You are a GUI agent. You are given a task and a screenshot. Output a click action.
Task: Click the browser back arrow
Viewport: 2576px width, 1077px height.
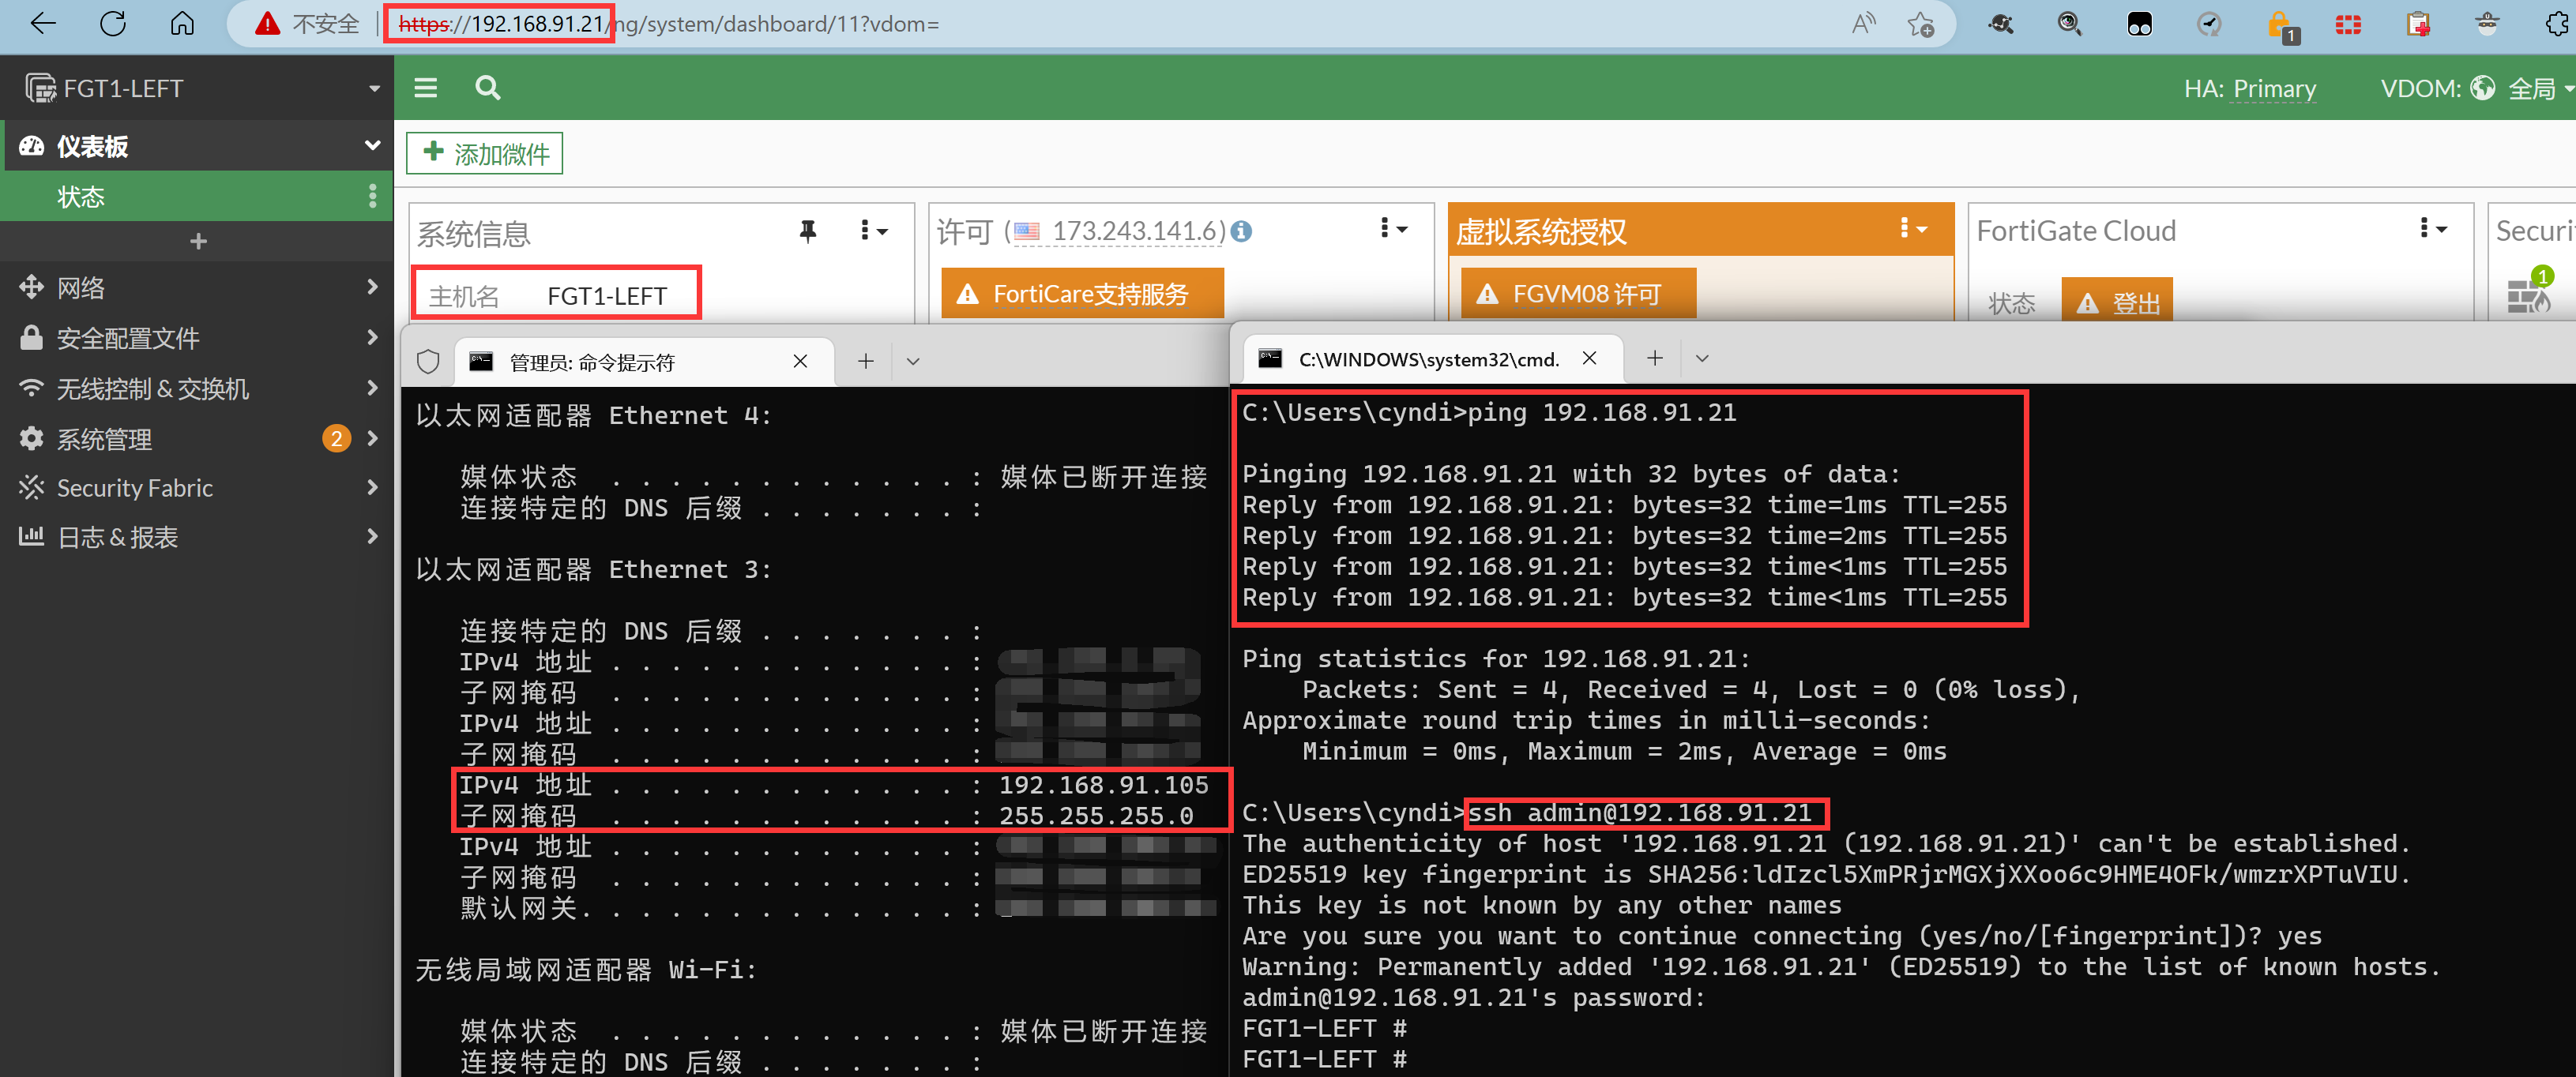(43, 24)
